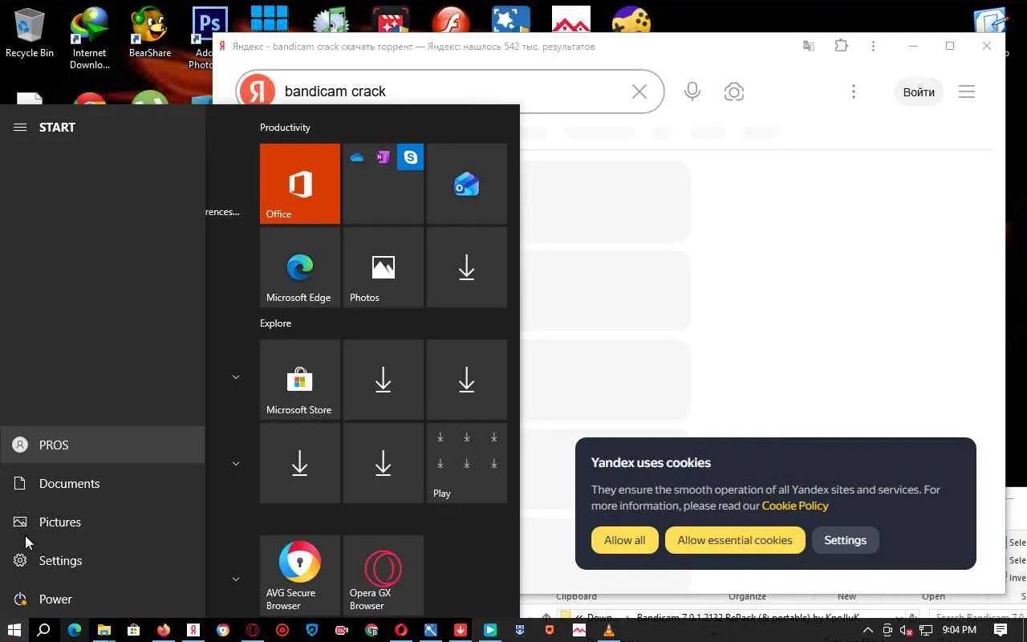This screenshot has width=1027, height=642.
Task: Open the Cookie Policy link
Action: point(795,506)
